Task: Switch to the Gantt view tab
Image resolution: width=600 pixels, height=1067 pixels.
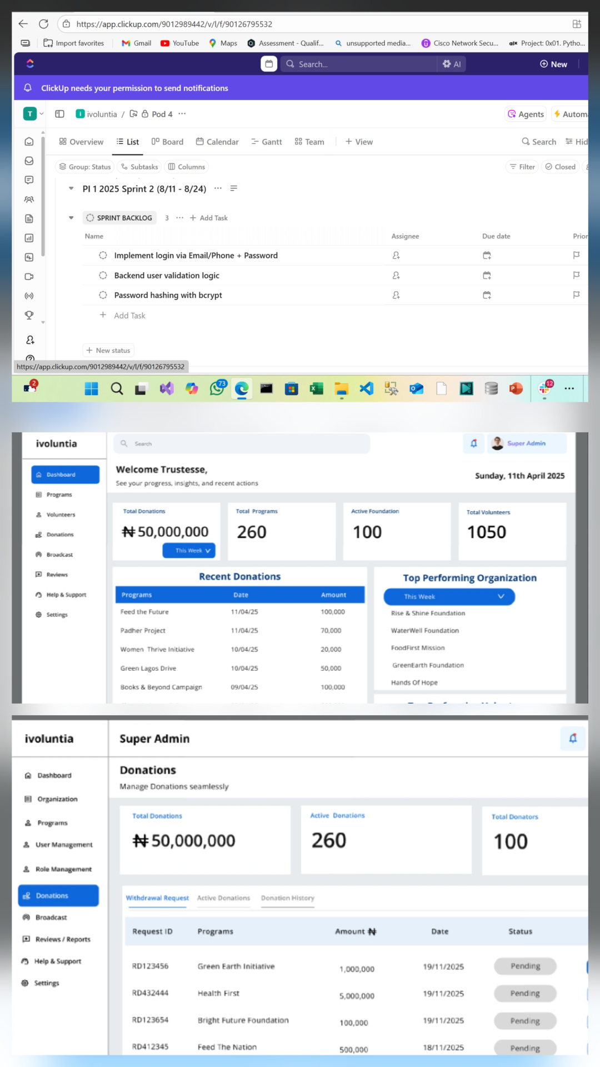Action: coord(267,142)
